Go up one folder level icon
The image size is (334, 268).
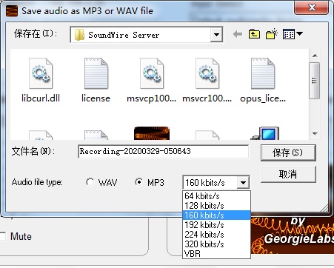254,34
